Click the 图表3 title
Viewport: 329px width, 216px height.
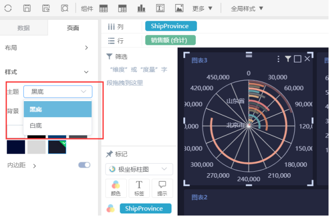199,60
